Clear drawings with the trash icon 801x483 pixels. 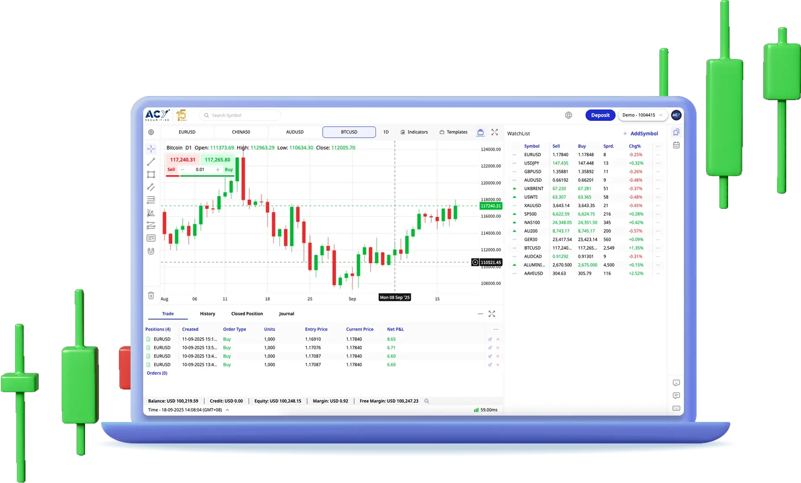[x=151, y=296]
